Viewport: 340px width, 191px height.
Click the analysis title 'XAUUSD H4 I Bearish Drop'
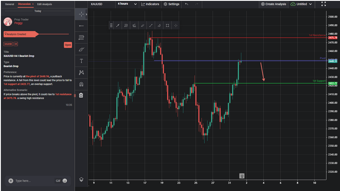pos(19,56)
